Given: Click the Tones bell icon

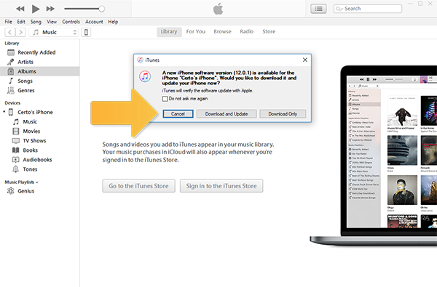Looking at the screenshot, I should [x=16, y=169].
